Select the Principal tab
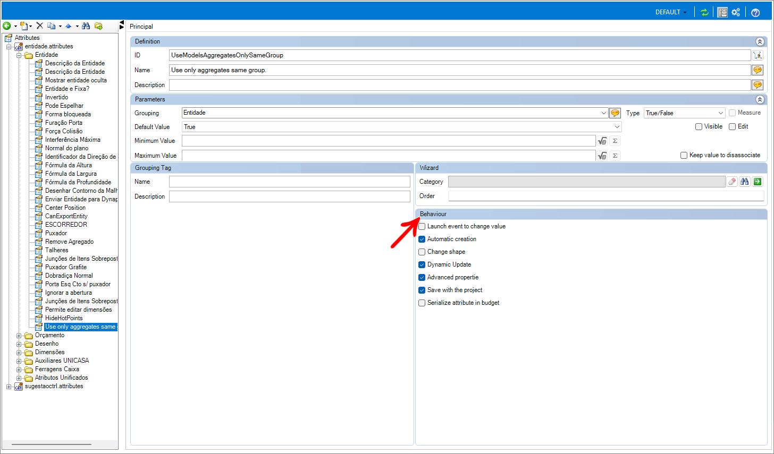774x454 pixels. tap(141, 27)
